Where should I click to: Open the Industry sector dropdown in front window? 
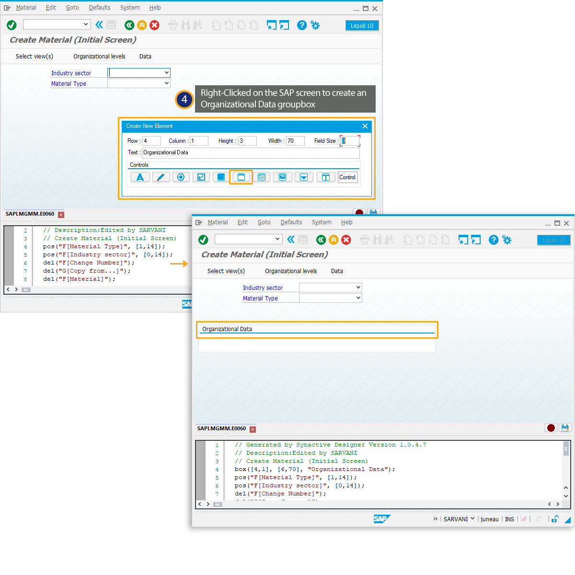[x=358, y=287]
